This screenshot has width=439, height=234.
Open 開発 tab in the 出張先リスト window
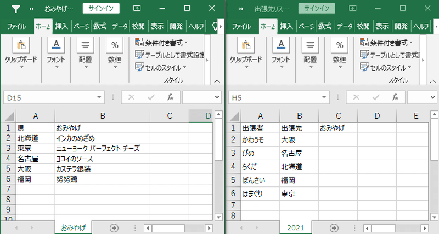coord(401,26)
